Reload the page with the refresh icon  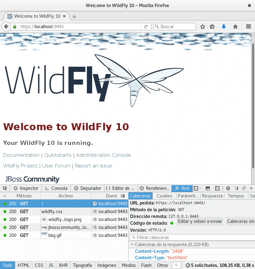[146, 27]
